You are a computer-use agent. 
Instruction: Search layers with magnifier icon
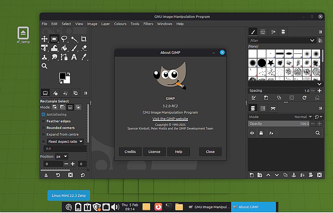click(318, 133)
